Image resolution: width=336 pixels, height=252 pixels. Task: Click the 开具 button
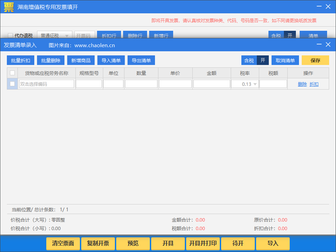[x=168, y=243]
